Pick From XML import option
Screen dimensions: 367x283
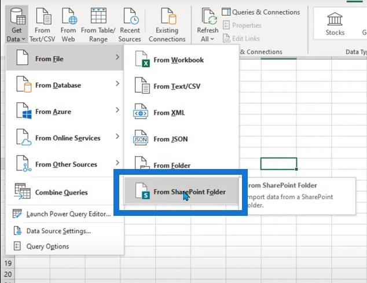pos(169,113)
